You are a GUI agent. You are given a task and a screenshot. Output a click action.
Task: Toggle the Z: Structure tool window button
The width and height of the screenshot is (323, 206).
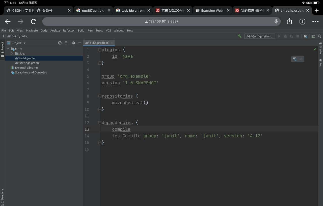[2, 196]
